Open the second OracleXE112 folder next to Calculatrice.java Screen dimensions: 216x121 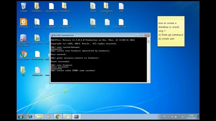(65, 7)
